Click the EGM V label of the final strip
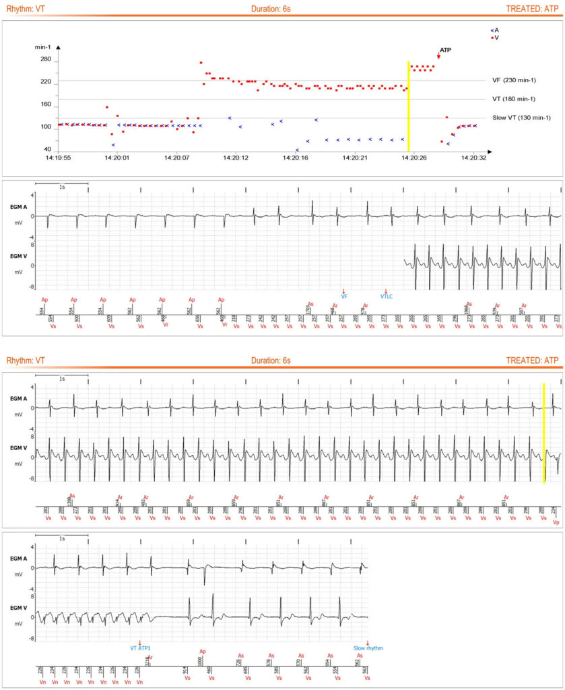Image resolution: width=565 pixels, height=690 pixels. pos(18,608)
